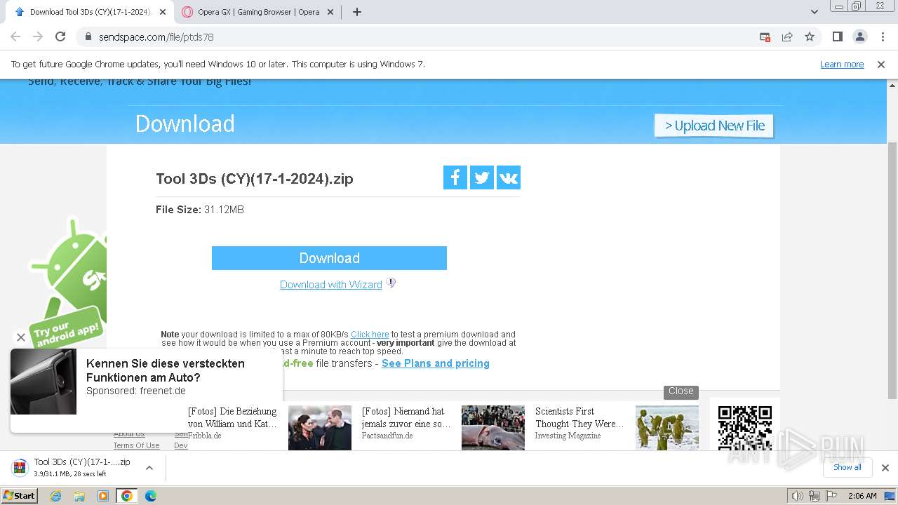Image resolution: width=898 pixels, height=505 pixels.
Task: Click the soldiers photo ad thumbnail
Action: [667, 428]
